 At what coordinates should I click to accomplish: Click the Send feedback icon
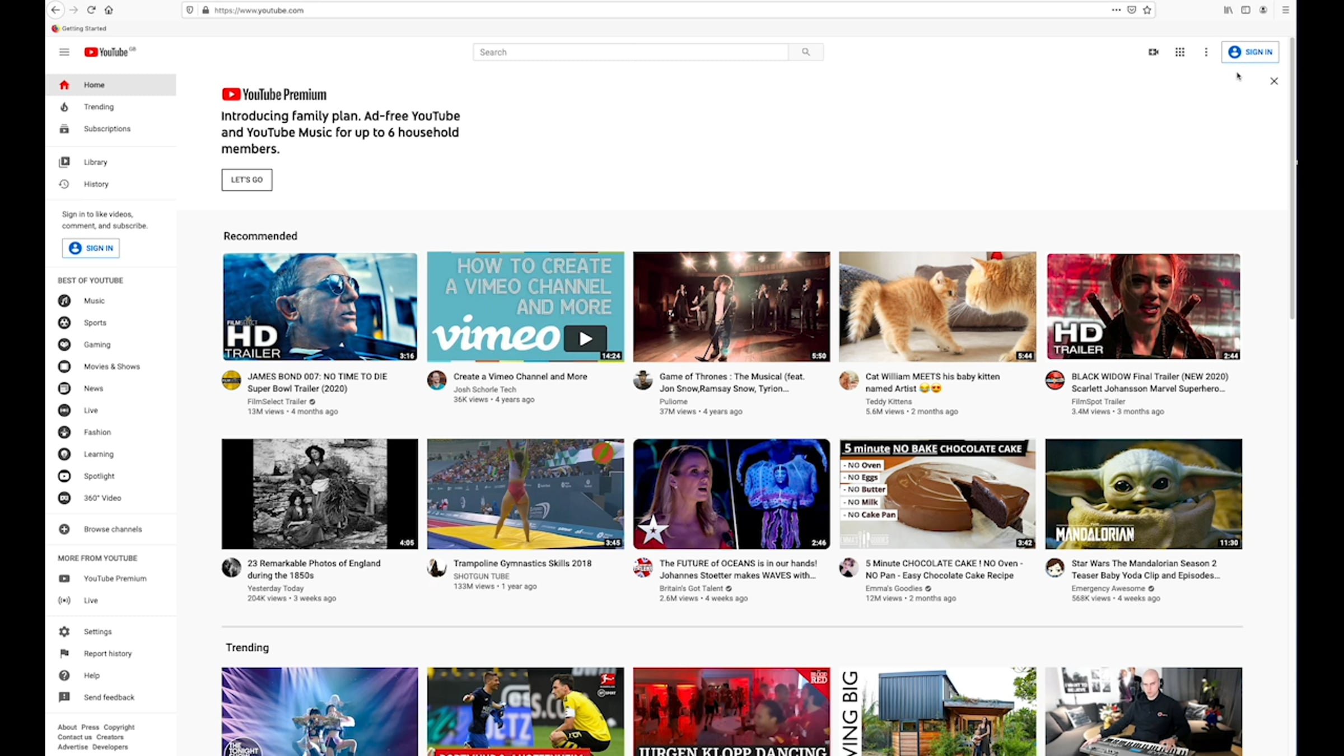tap(64, 697)
